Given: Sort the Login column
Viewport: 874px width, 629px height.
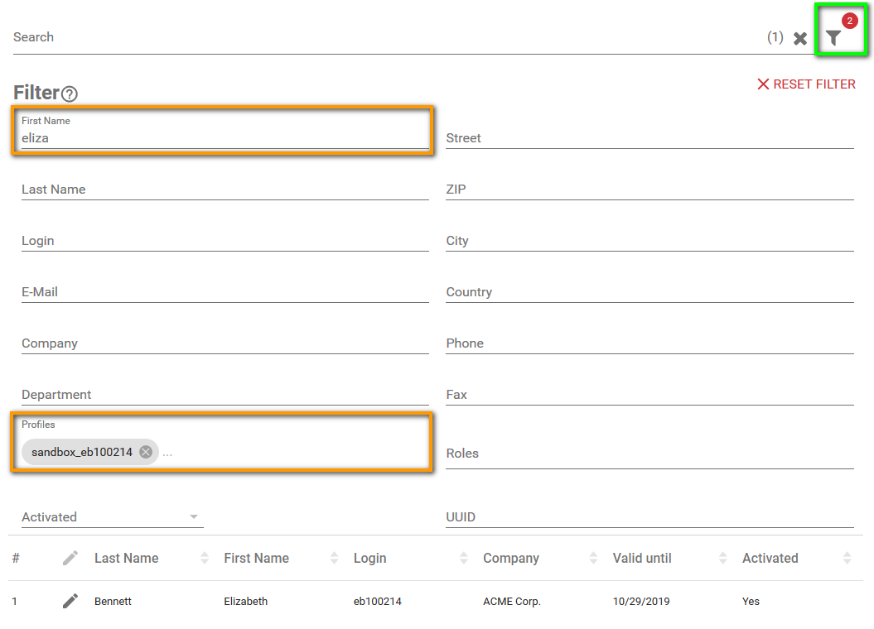Looking at the screenshot, I should [464, 559].
